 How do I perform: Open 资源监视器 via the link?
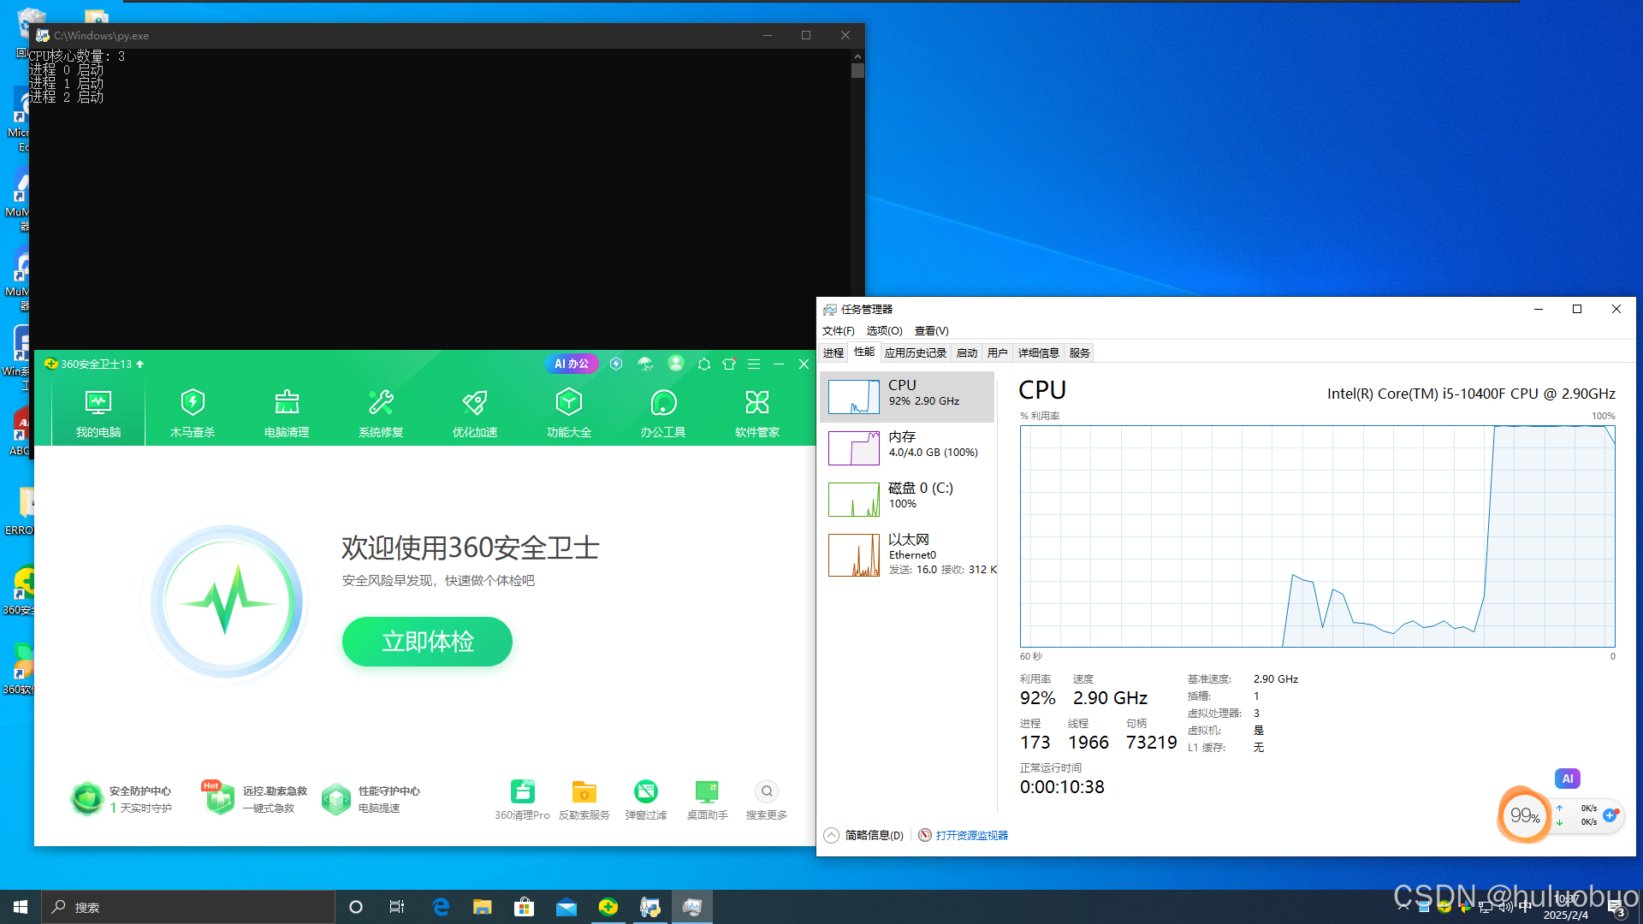971,834
